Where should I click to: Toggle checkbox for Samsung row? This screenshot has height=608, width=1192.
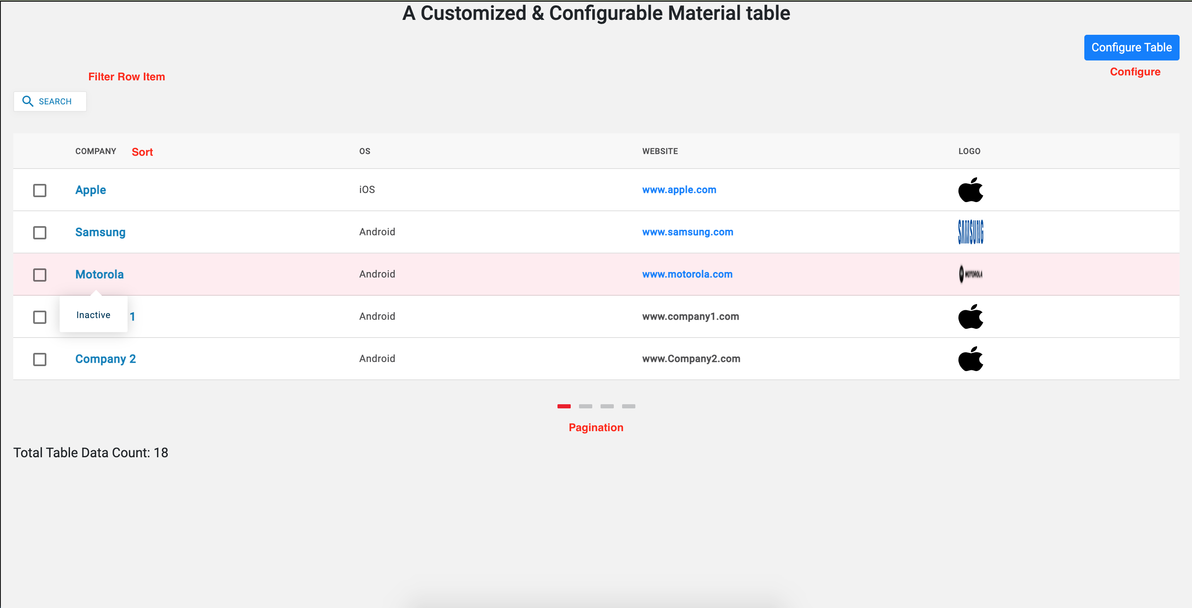(x=39, y=232)
